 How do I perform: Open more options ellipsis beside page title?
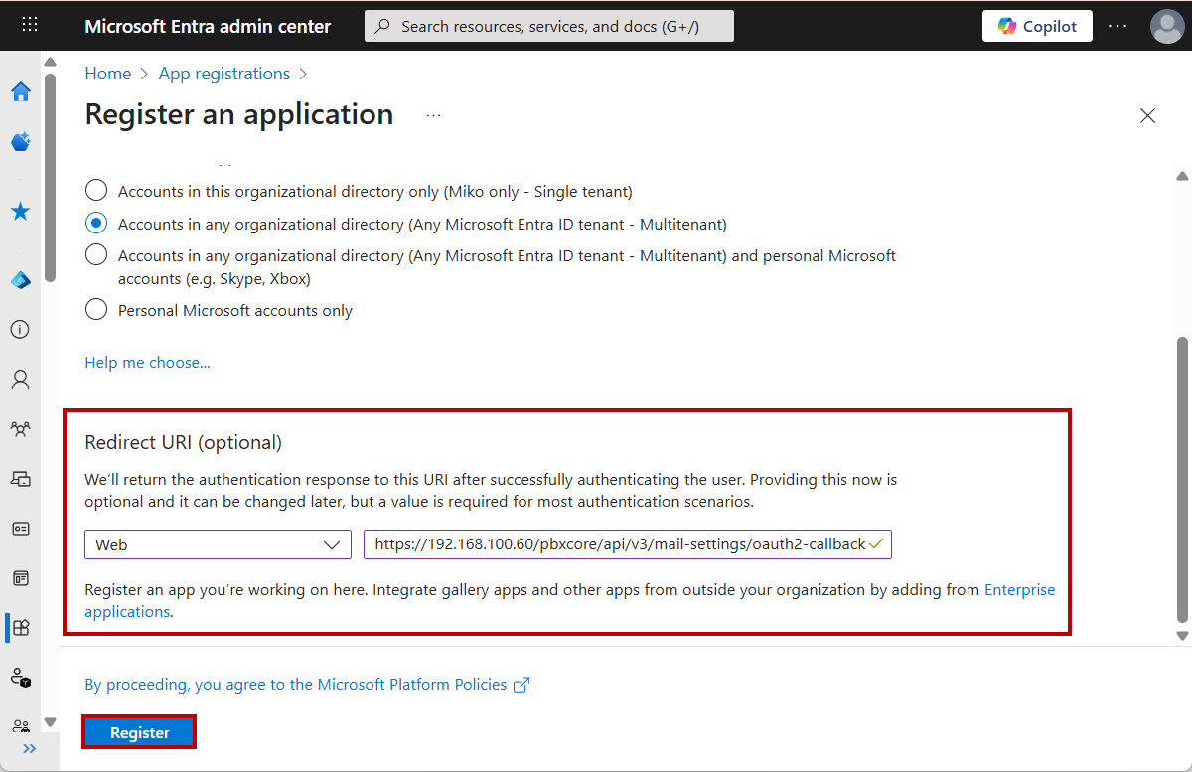click(433, 115)
